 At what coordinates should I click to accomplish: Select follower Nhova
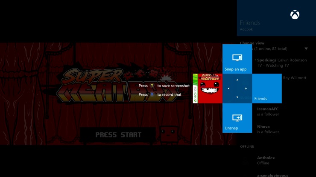coord(268,129)
